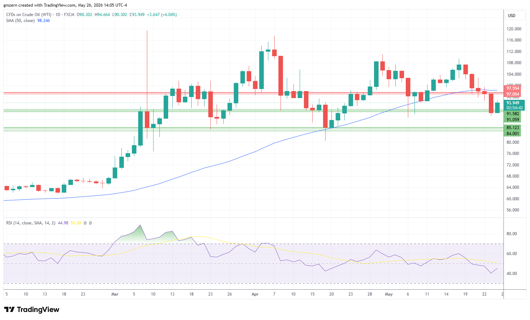Click the 26 label on the date axis
This screenshot has height=320, width=530.
[x=230, y=294]
